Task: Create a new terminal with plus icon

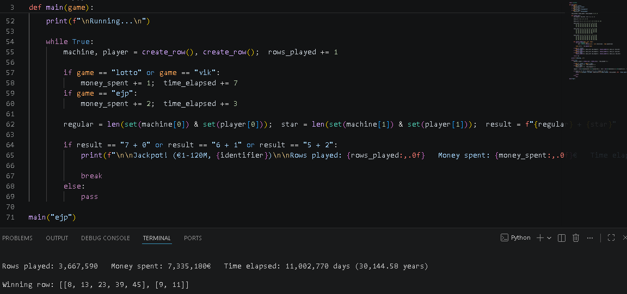Action: click(540, 237)
